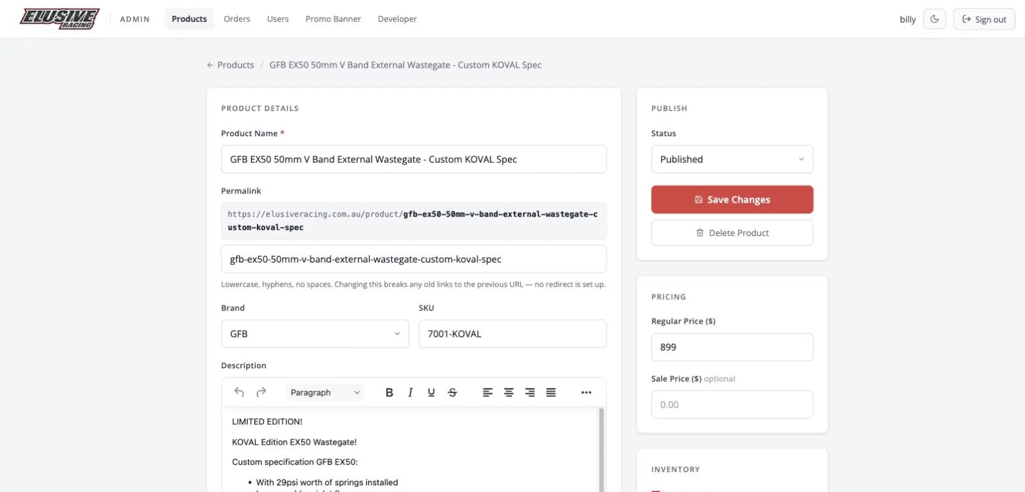
Task: Toggle italic formatting
Action: tap(411, 392)
